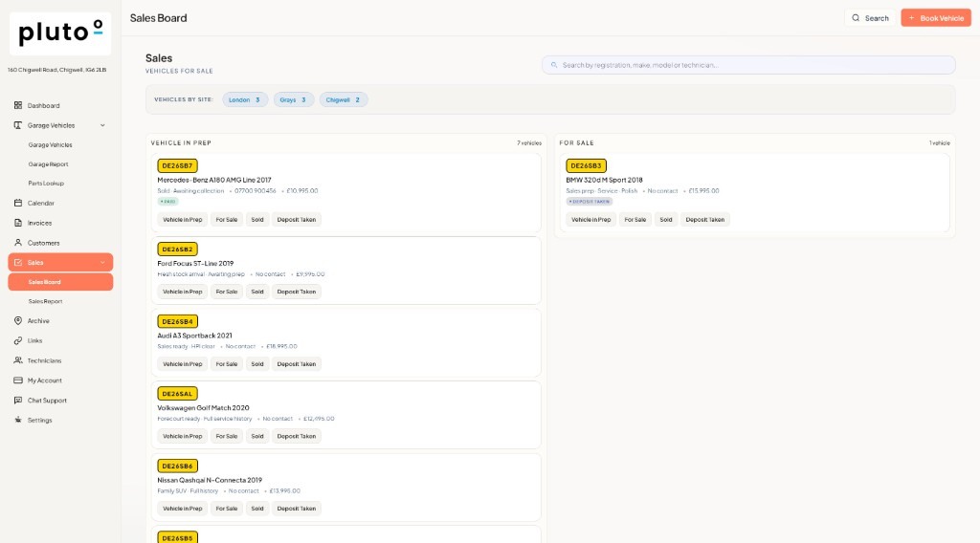Click the Settings gear icon

tap(18, 420)
